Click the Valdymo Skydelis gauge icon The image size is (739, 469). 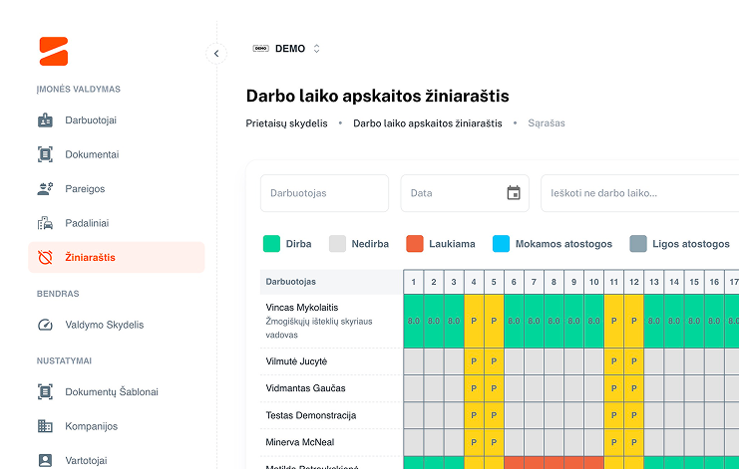[45, 325]
